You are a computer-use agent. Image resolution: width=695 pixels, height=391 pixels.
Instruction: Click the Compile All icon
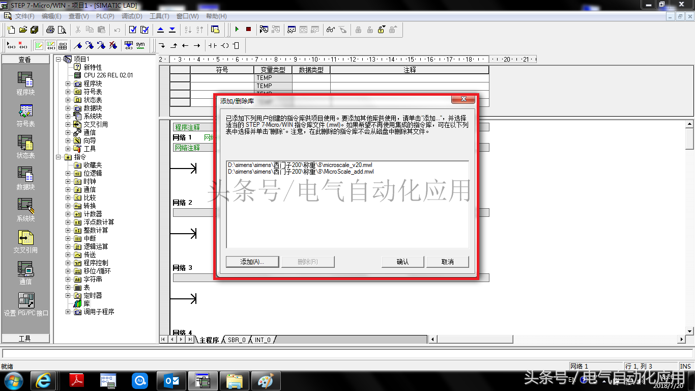tap(144, 30)
